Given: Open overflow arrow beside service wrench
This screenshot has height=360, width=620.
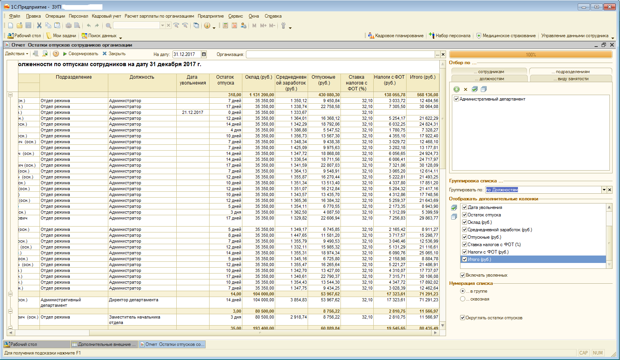Looking at the screenshot, I should [x=290, y=28].
